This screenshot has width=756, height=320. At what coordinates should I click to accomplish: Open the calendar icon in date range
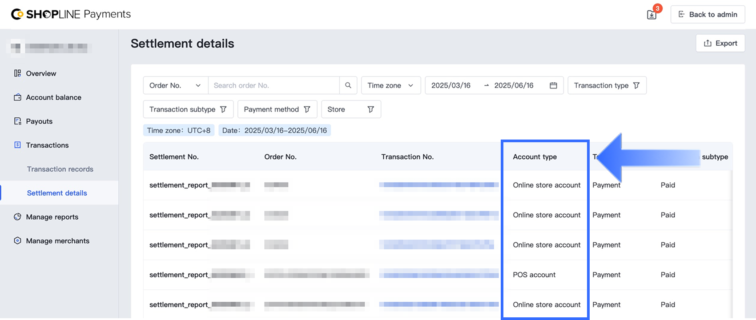[x=553, y=85]
